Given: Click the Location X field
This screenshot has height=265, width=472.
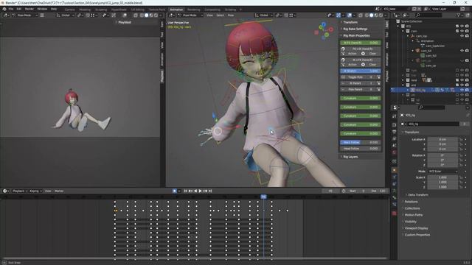Looking at the screenshot, I should [x=442, y=139].
